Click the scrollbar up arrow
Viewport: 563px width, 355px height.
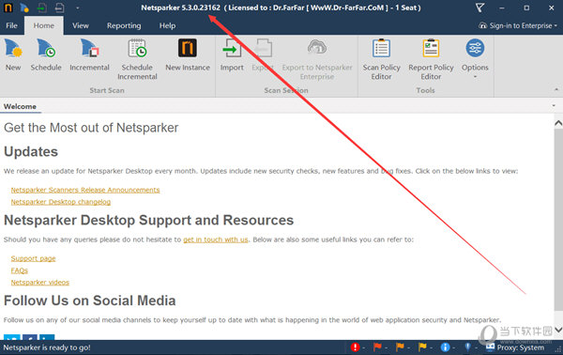(x=558, y=123)
